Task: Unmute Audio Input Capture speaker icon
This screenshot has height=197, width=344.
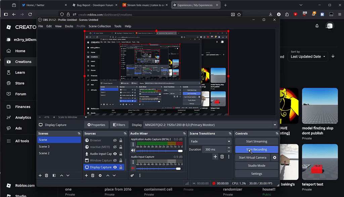Action: 133,168
